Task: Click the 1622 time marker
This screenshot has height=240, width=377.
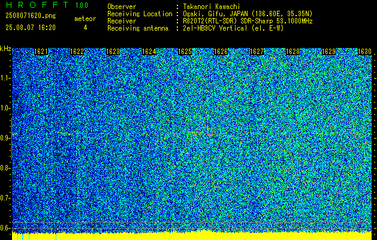Action: tap(77, 52)
